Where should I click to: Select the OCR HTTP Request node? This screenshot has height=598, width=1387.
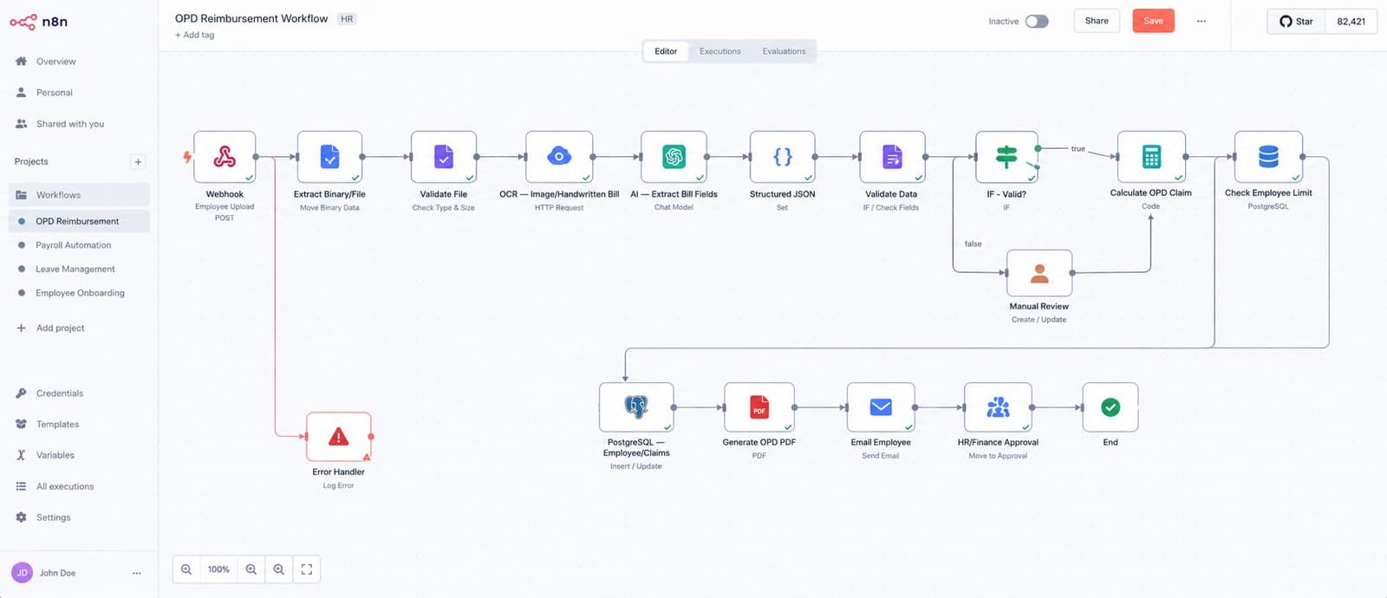pyautogui.click(x=559, y=157)
